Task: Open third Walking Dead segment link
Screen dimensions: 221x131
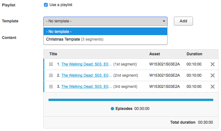Action: point(87,87)
